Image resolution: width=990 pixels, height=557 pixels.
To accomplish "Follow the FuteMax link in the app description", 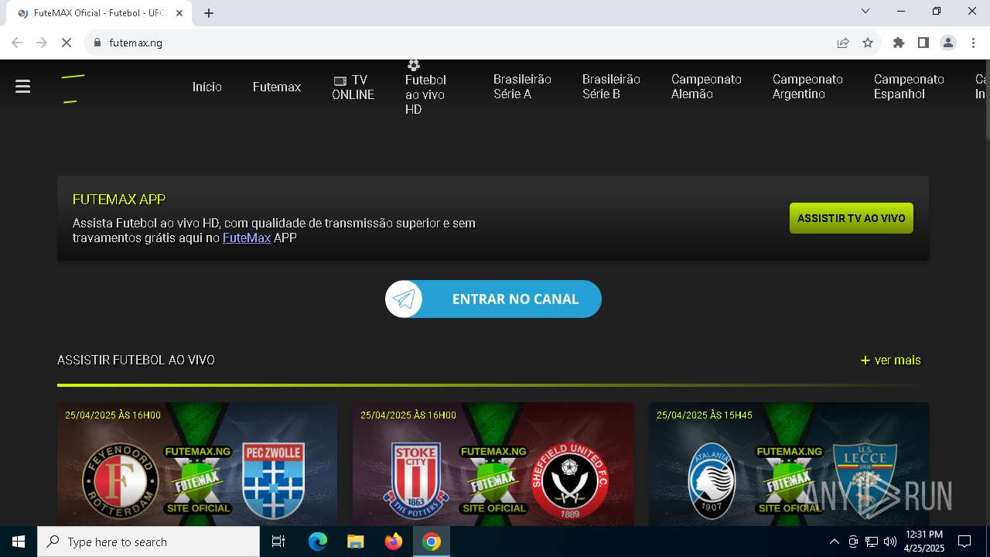I will (247, 237).
